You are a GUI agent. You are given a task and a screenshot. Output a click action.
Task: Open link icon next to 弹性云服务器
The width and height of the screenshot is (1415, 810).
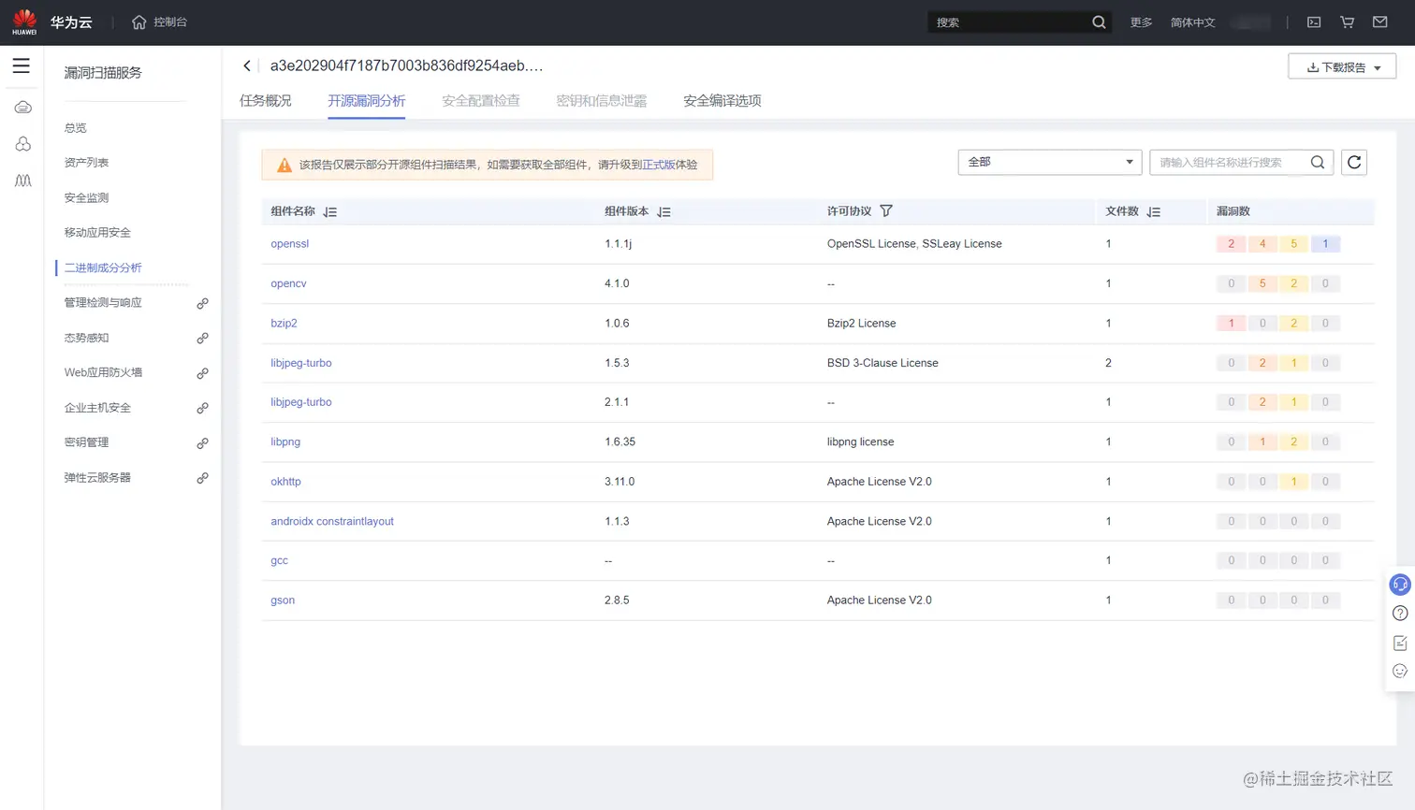click(202, 478)
